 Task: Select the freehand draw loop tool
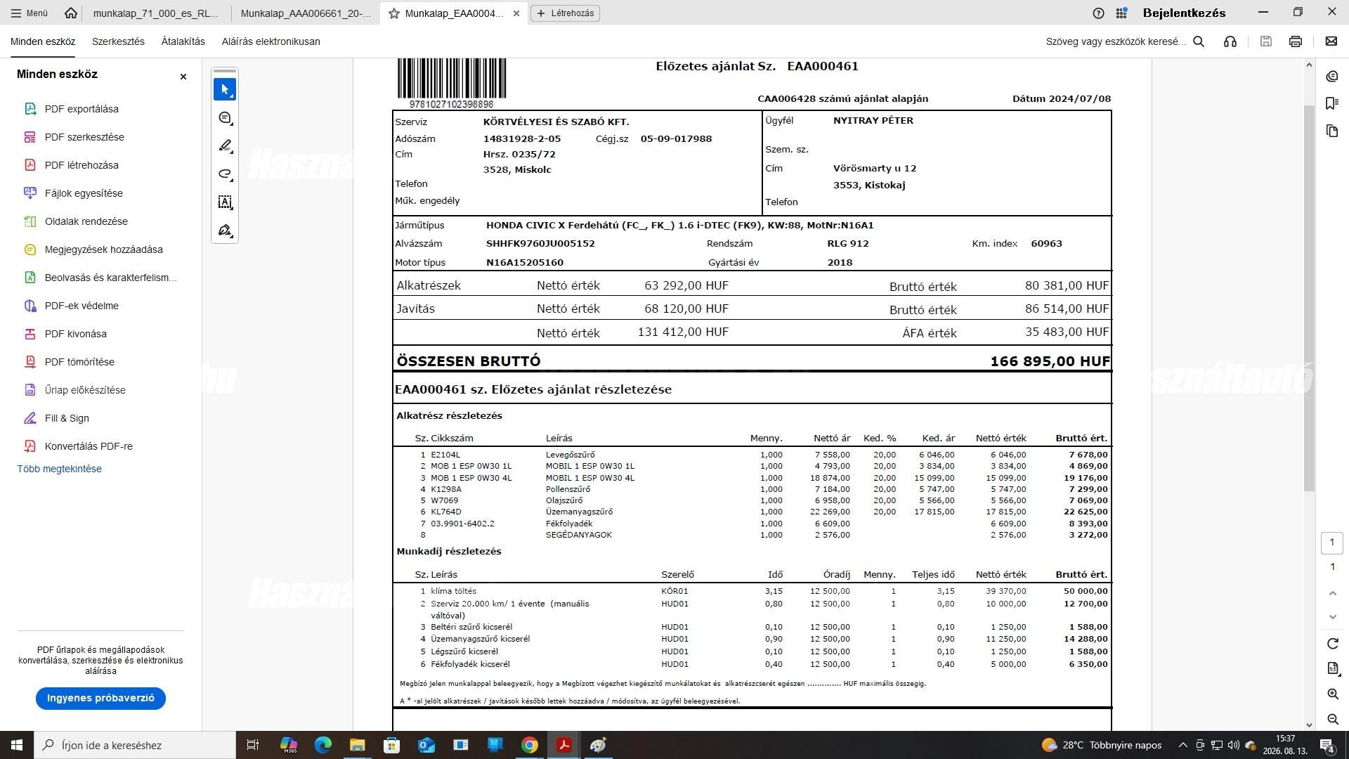(225, 174)
